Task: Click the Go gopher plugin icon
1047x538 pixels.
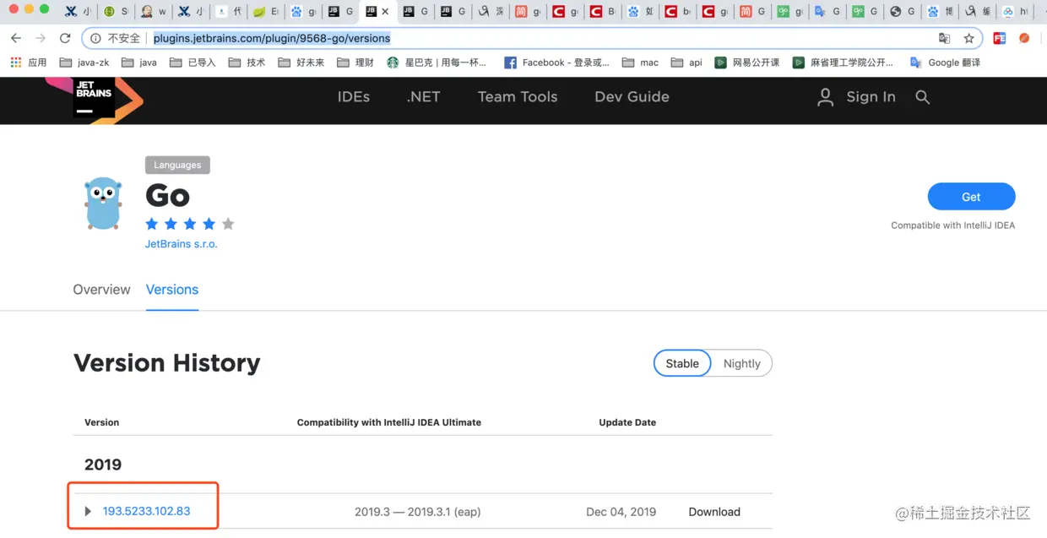Action: (103, 203)
